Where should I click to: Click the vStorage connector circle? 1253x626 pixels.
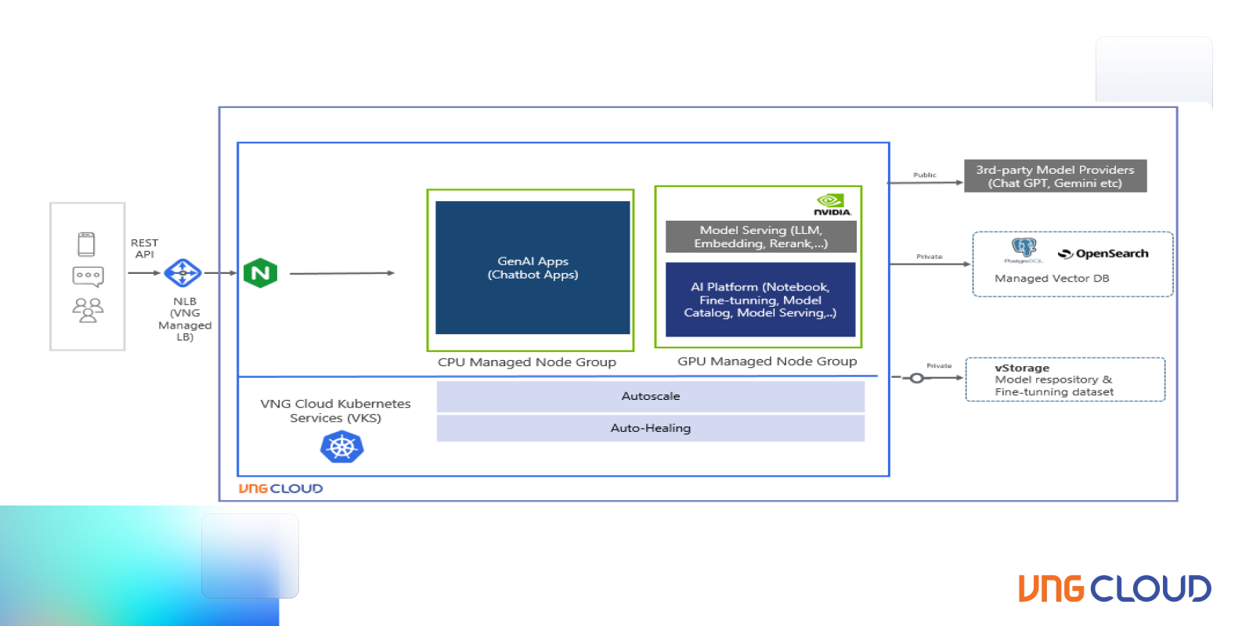tap(917, 378)
